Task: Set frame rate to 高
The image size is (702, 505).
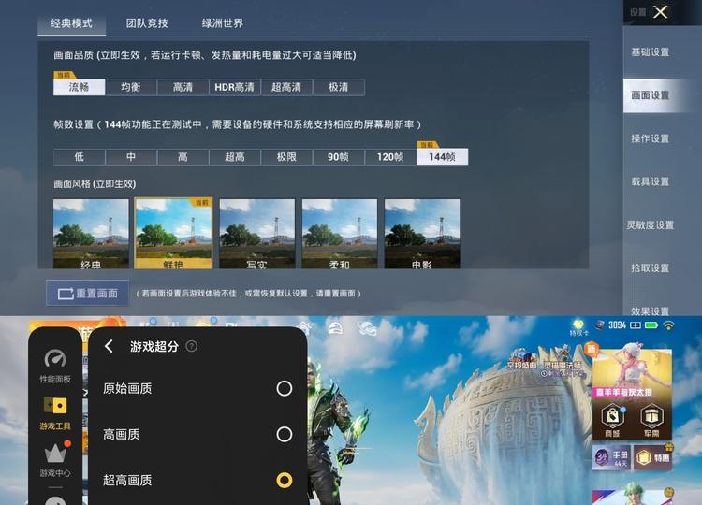Action: (x=183, y=157)
